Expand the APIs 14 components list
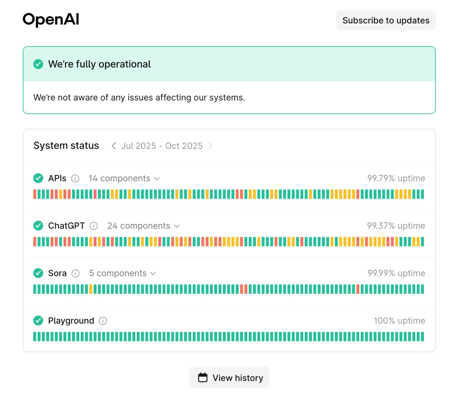Screen dimensions: 466x405 click(x=124, y=178)
